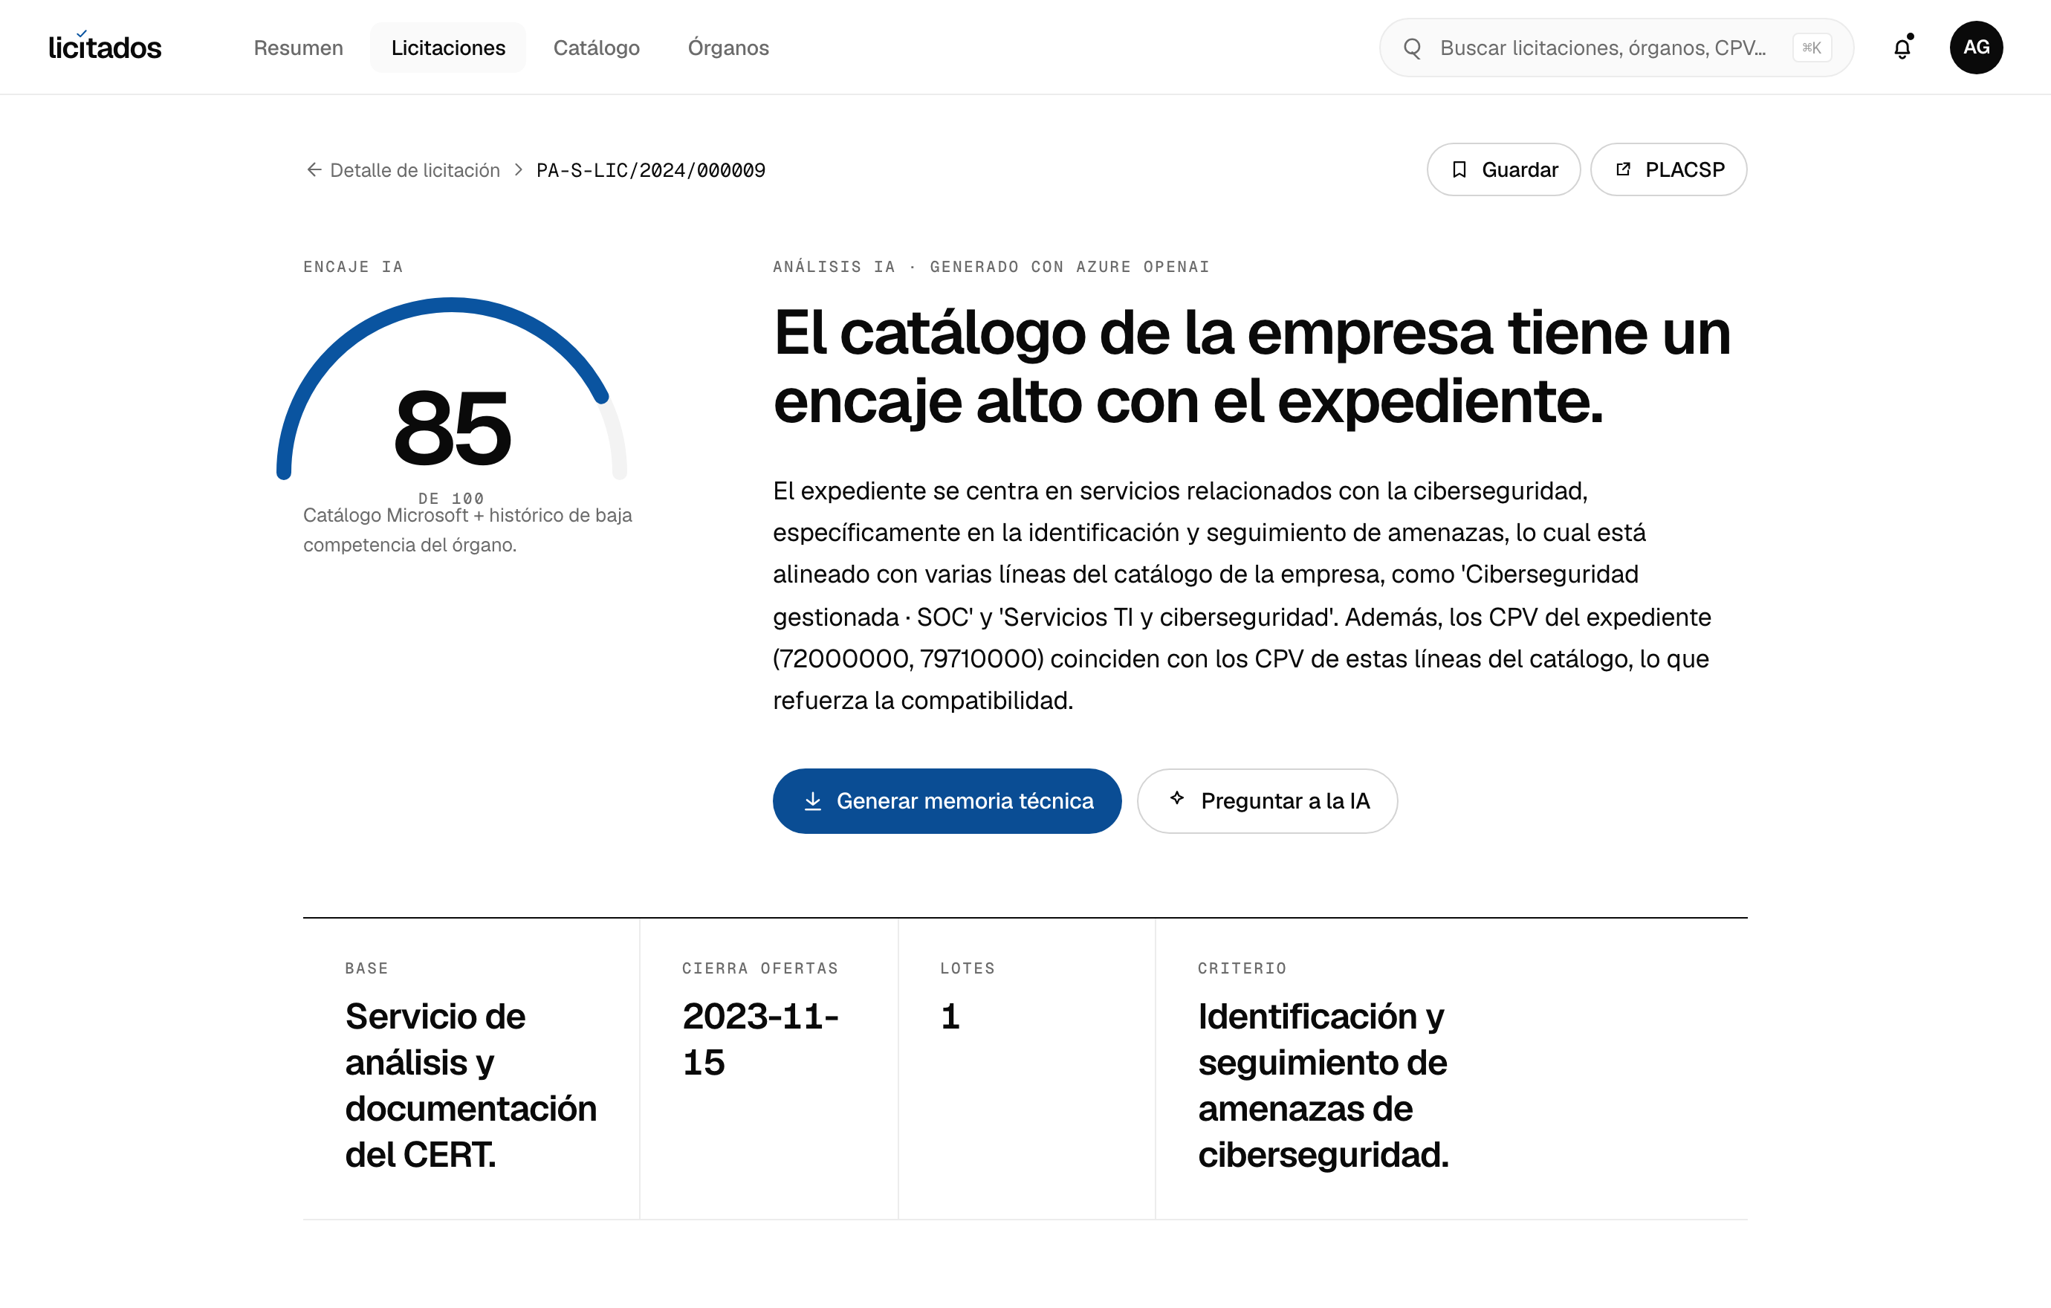Select expediente code PA-S-LIC/2024/000009
Screen dimensions: 2051x1308
(651, 170)
